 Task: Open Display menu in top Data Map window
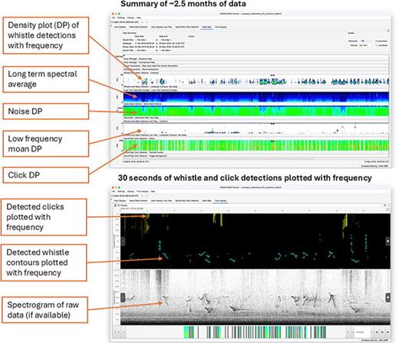[x=130, y=18]
